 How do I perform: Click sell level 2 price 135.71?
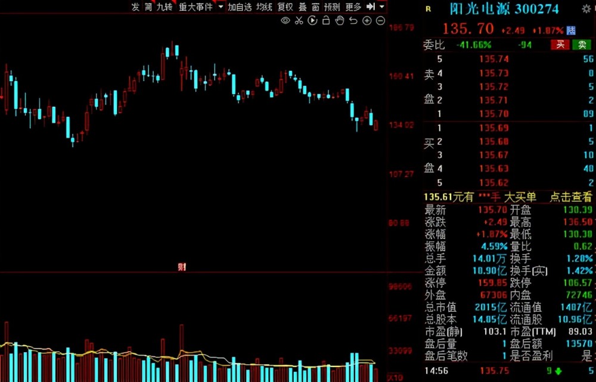pyautogui.click(x=493, y=100)
